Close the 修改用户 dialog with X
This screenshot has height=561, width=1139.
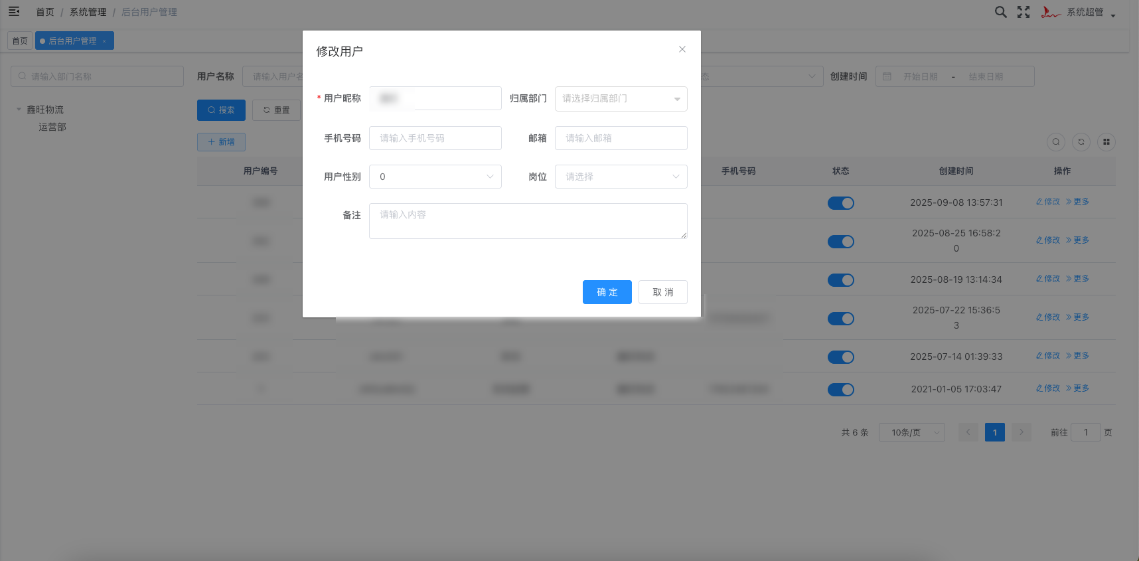click(x=682, y=49)
